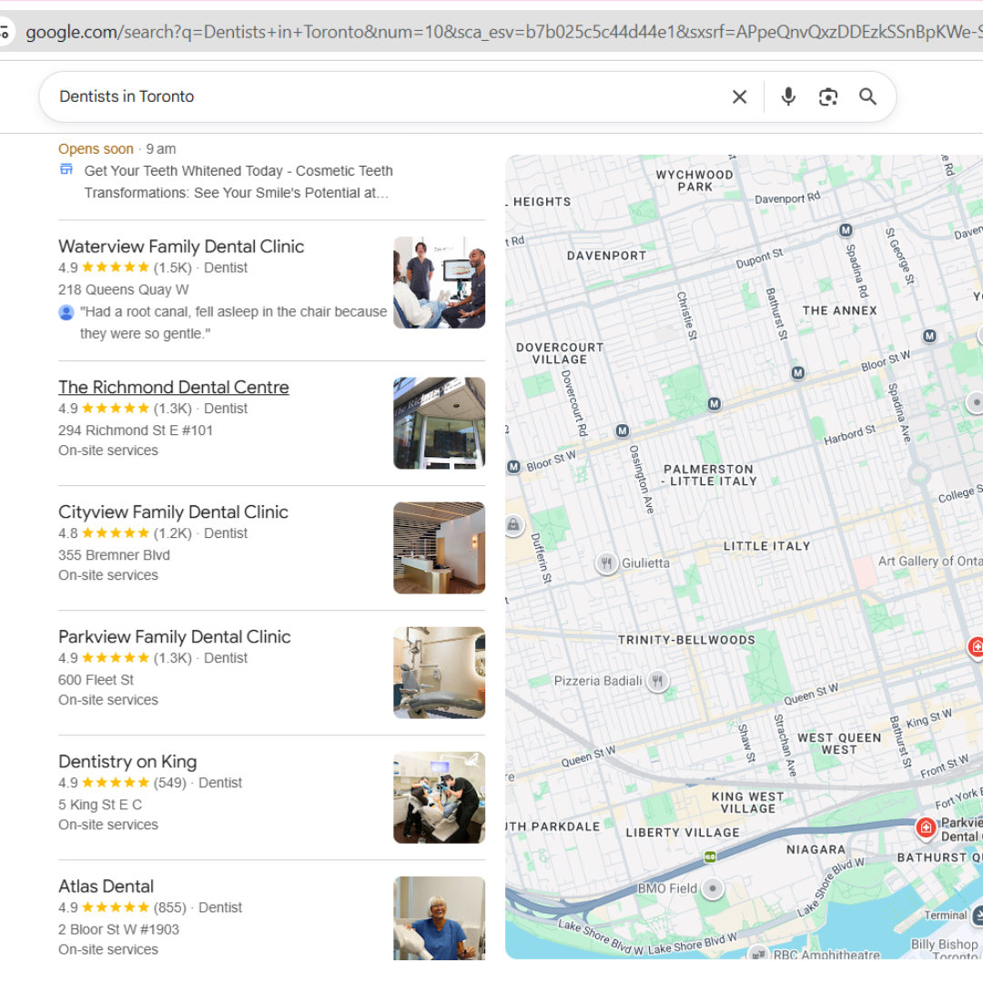Click the Art Gallery of Ontario map label
983x983 pixels.
929,561
